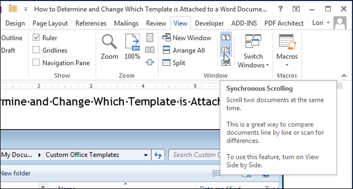Select Page Width zoom icon

(150, 62)
